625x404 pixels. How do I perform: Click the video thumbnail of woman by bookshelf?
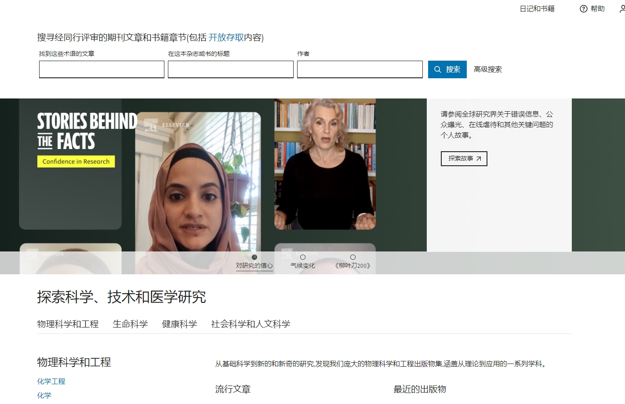pos(325,164)
